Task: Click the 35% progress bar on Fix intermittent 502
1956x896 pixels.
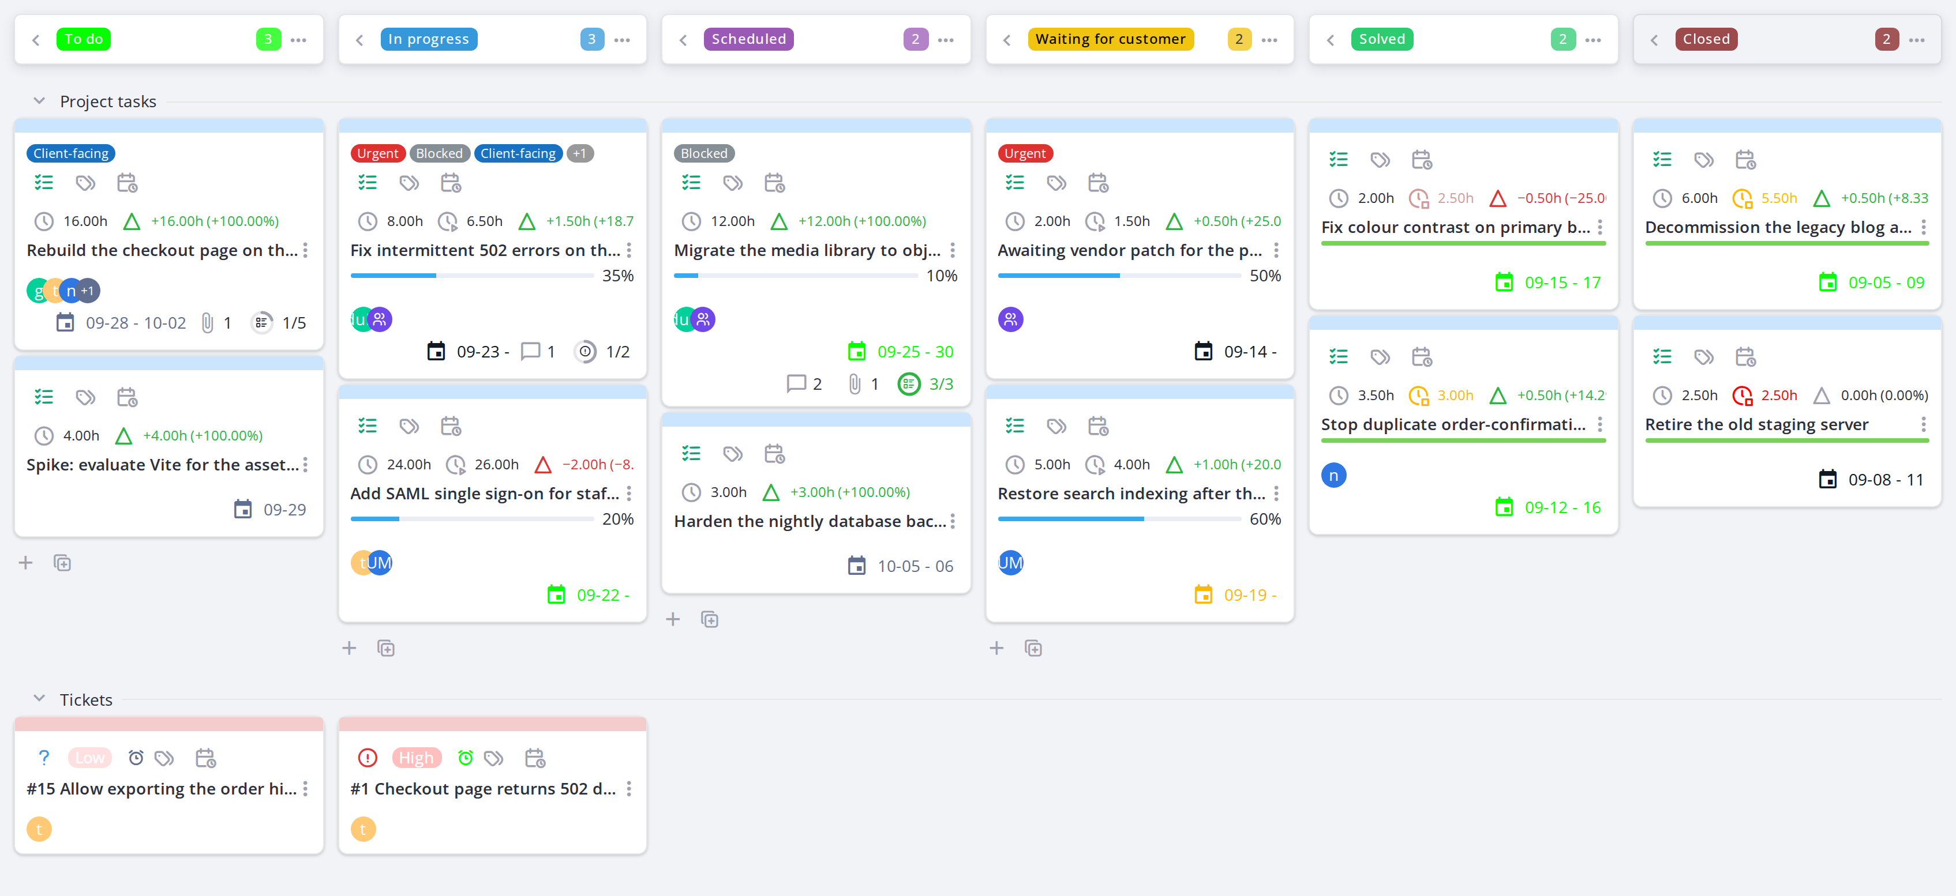Action: coord(471,276)
